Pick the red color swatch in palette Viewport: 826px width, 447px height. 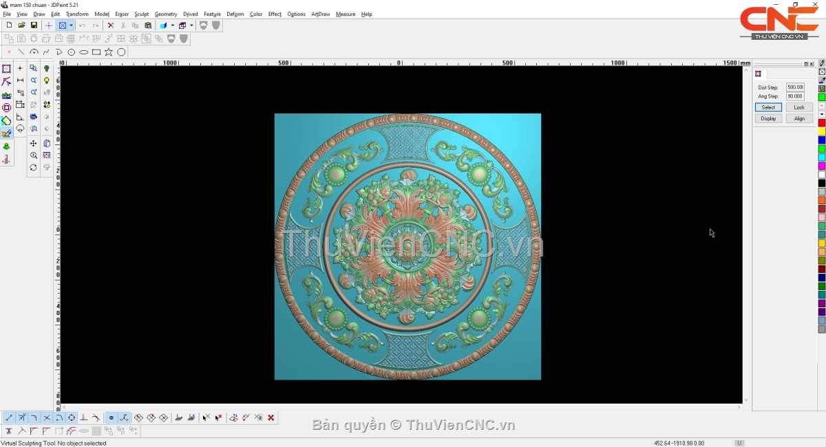[821, 123]
